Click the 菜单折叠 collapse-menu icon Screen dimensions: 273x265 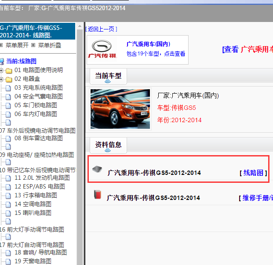tap(33, 45)
